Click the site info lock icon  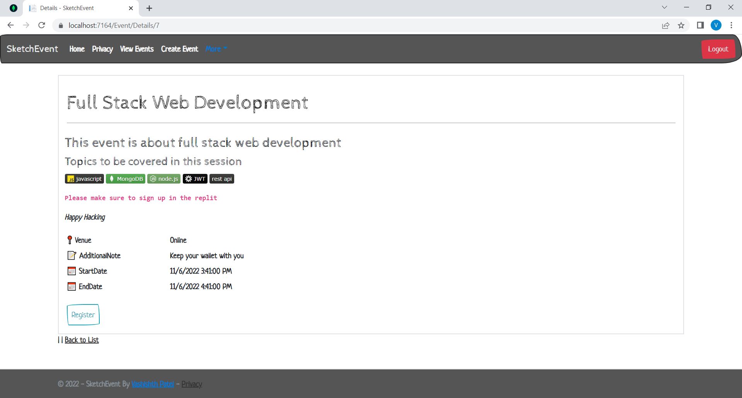(60, 26)
